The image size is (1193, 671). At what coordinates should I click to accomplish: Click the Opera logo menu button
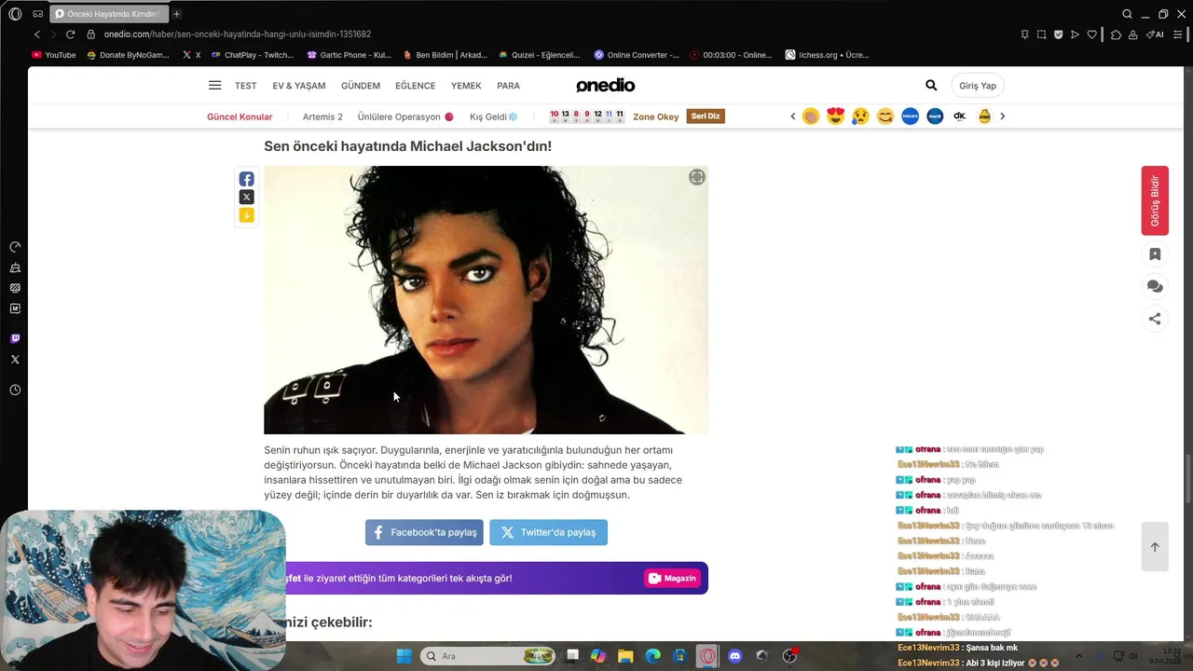[x=15, y=14]
